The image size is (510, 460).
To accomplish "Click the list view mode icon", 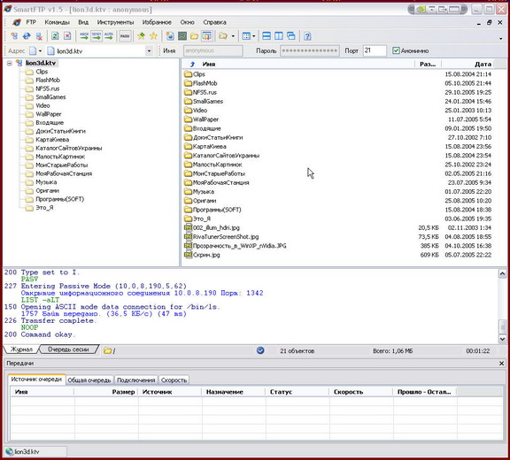I will coord(246,36).
